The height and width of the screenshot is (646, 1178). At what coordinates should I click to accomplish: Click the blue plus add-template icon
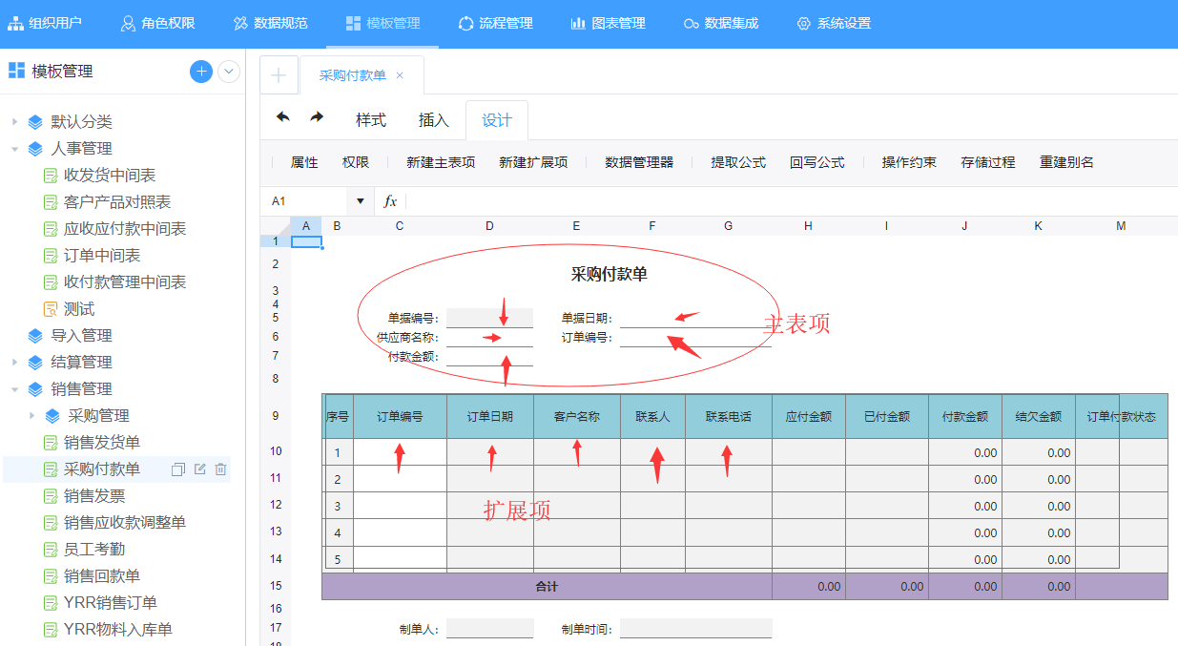pos(201,72)
